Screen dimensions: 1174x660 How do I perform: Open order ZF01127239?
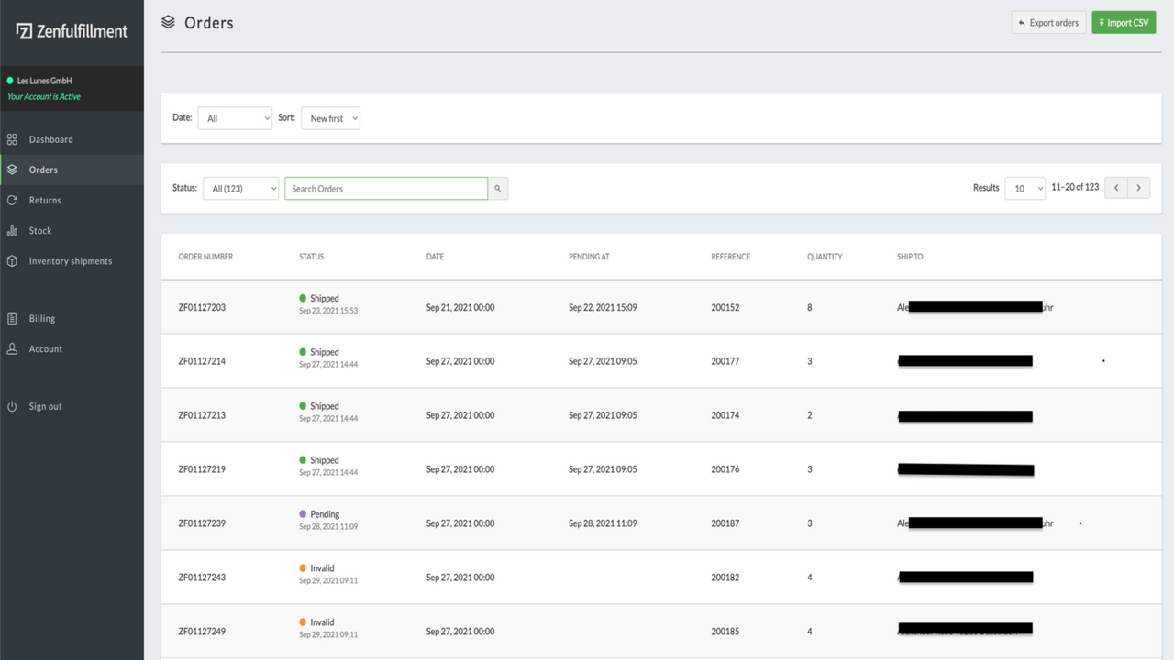coord(202,523)
